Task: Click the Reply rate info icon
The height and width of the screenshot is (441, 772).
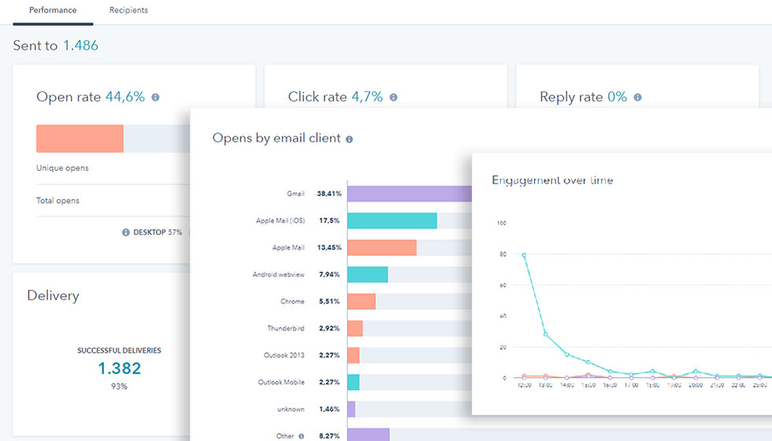Action: [x=637, y=98]
